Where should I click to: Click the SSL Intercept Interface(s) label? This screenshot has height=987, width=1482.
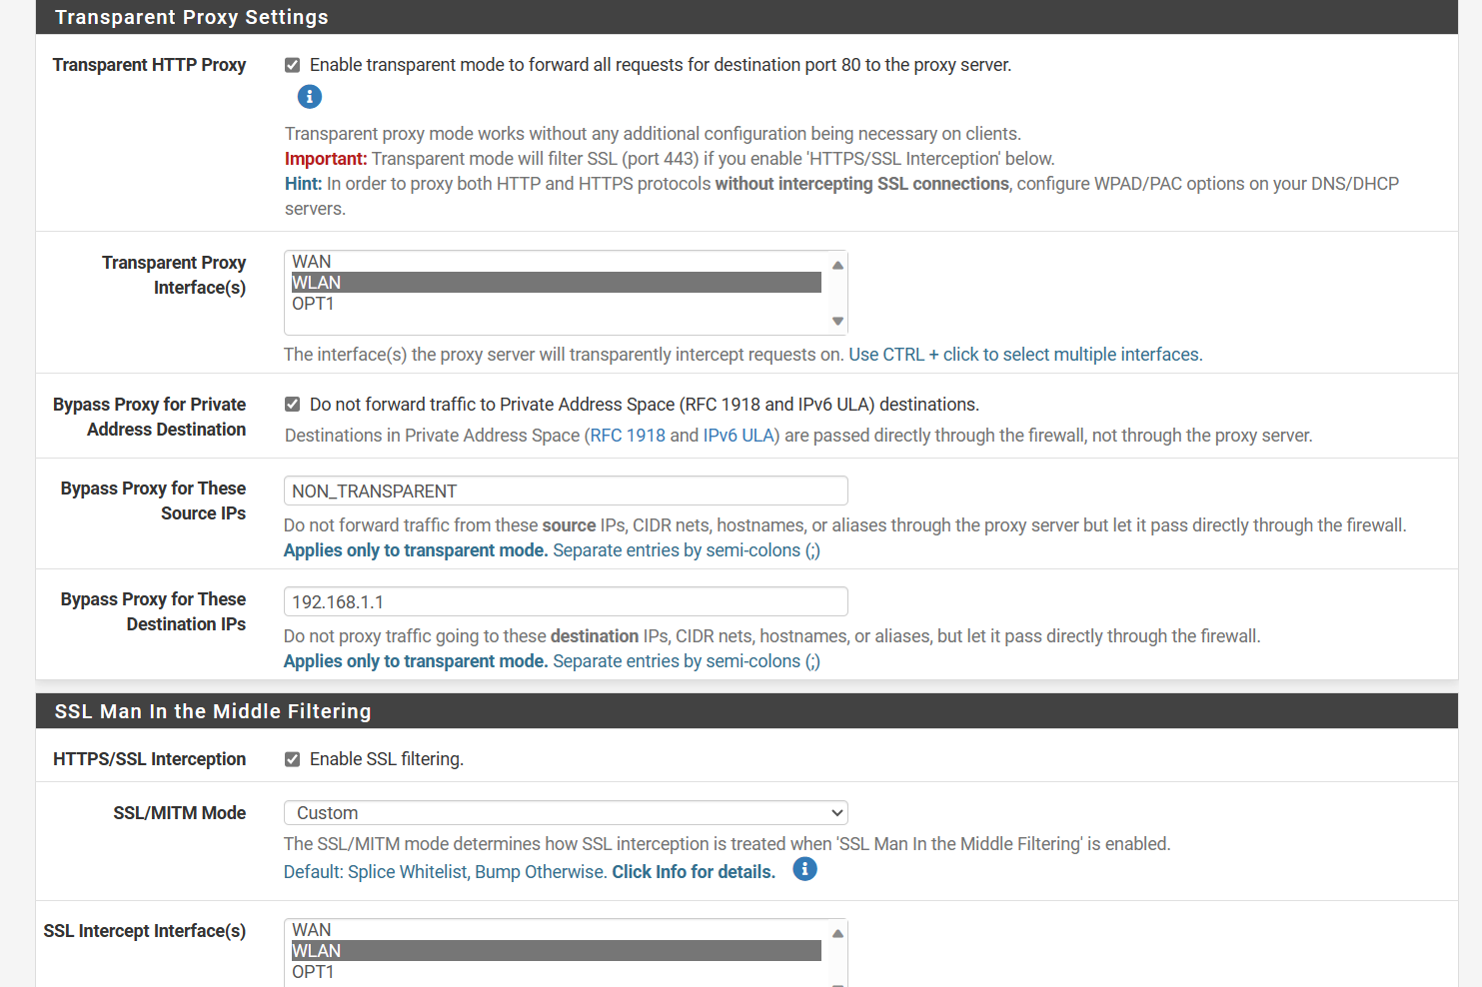tap(145, 931)
